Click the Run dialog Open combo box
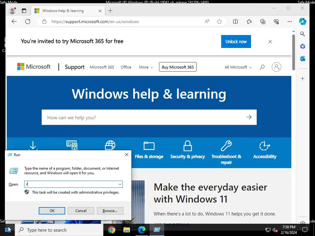 [74, 184]
